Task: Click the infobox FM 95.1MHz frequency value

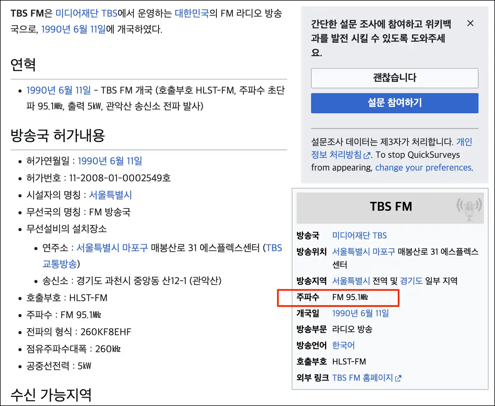Action: 350,297
